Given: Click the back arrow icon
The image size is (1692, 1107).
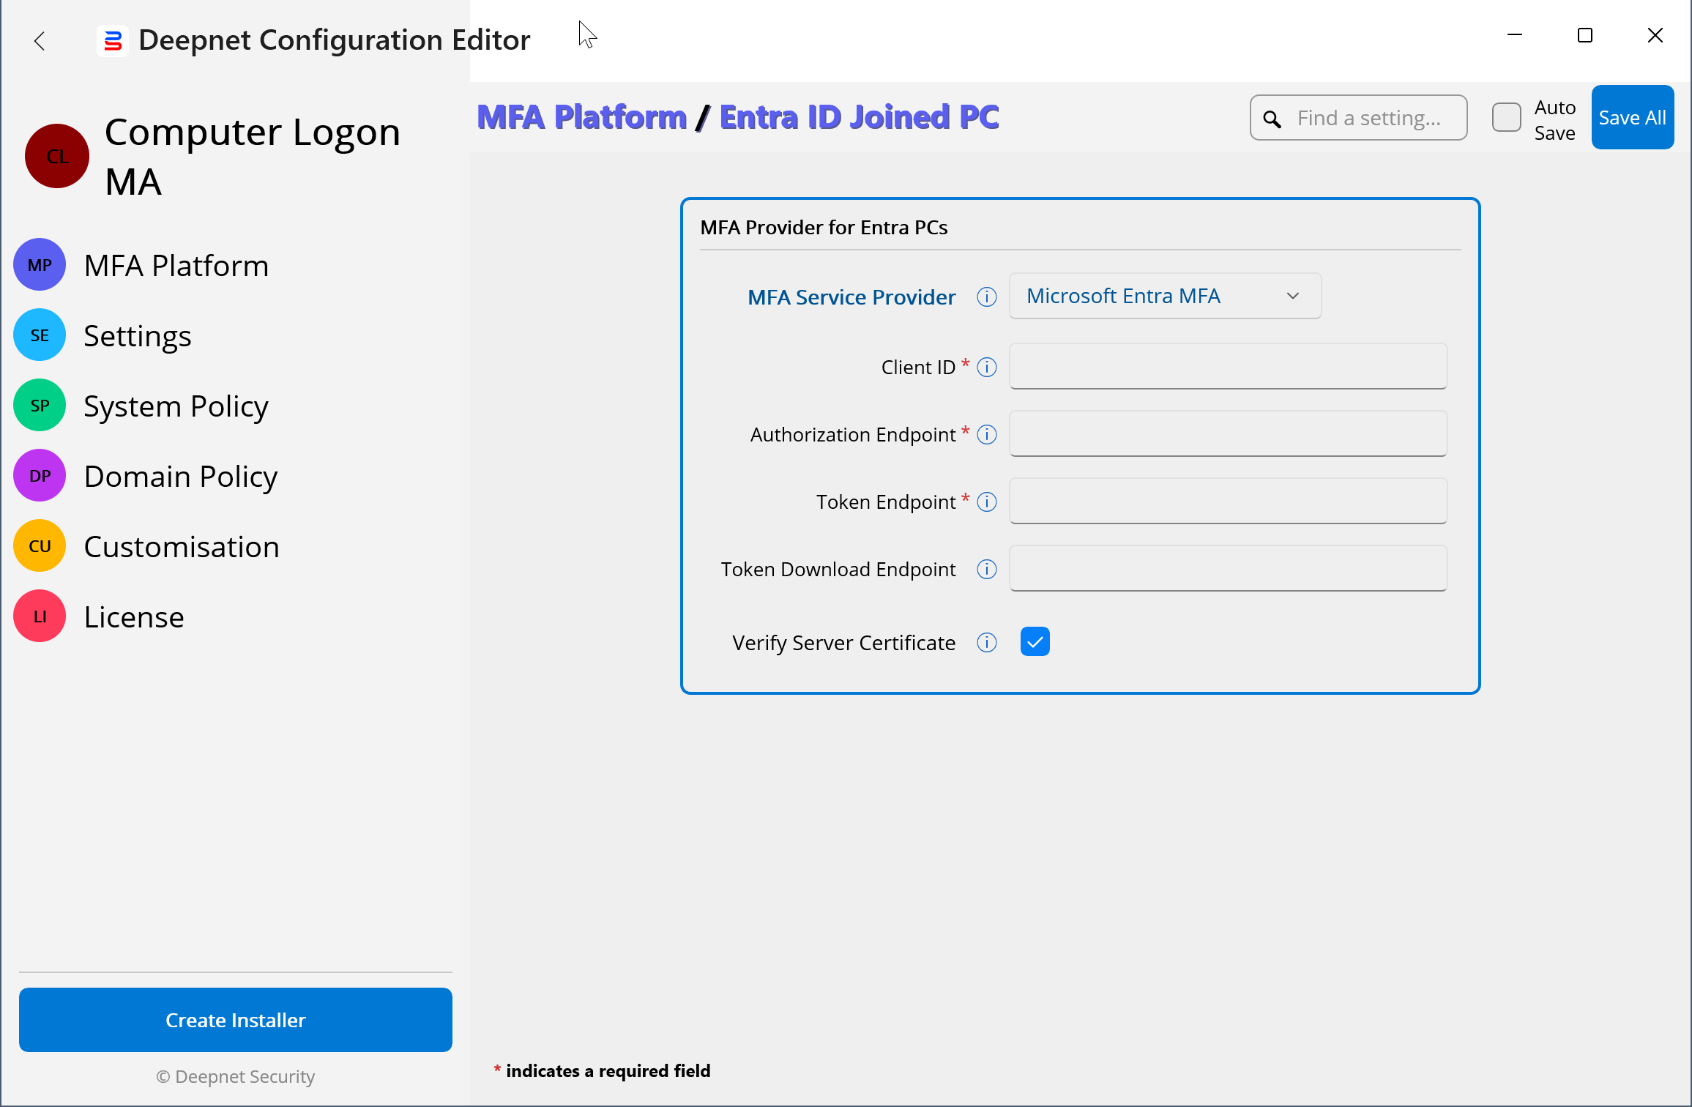Looking at the screenshot, I should pos(40,41).
